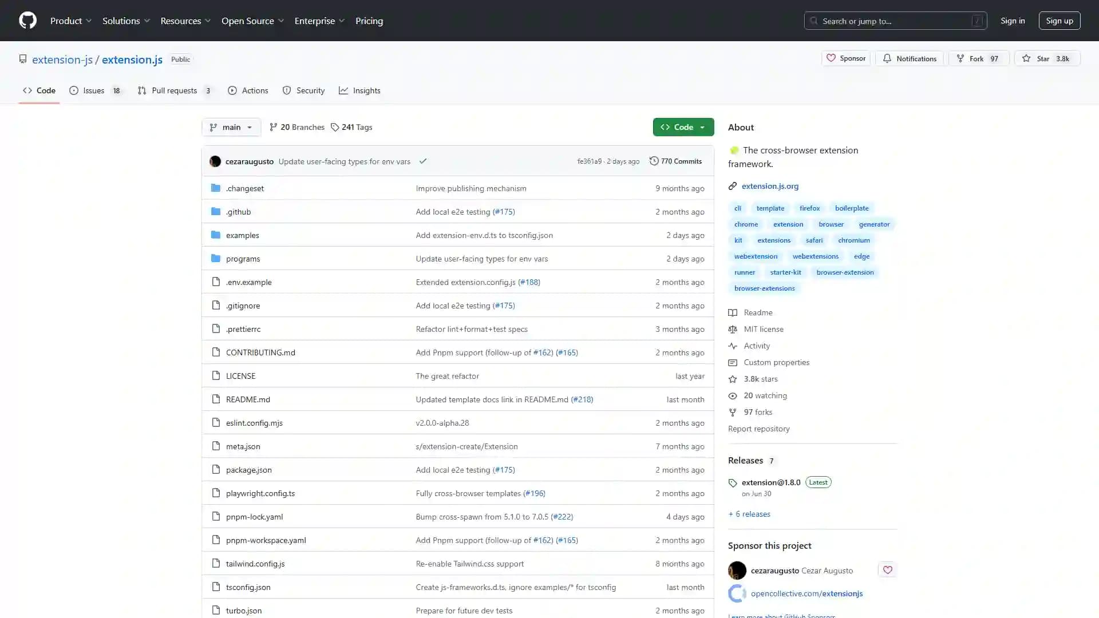Click the file icon beside LICENSE

216,375
